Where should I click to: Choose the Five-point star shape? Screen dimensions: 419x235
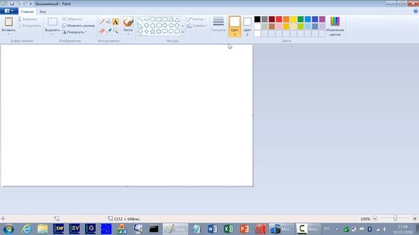(x=153, y=32)
